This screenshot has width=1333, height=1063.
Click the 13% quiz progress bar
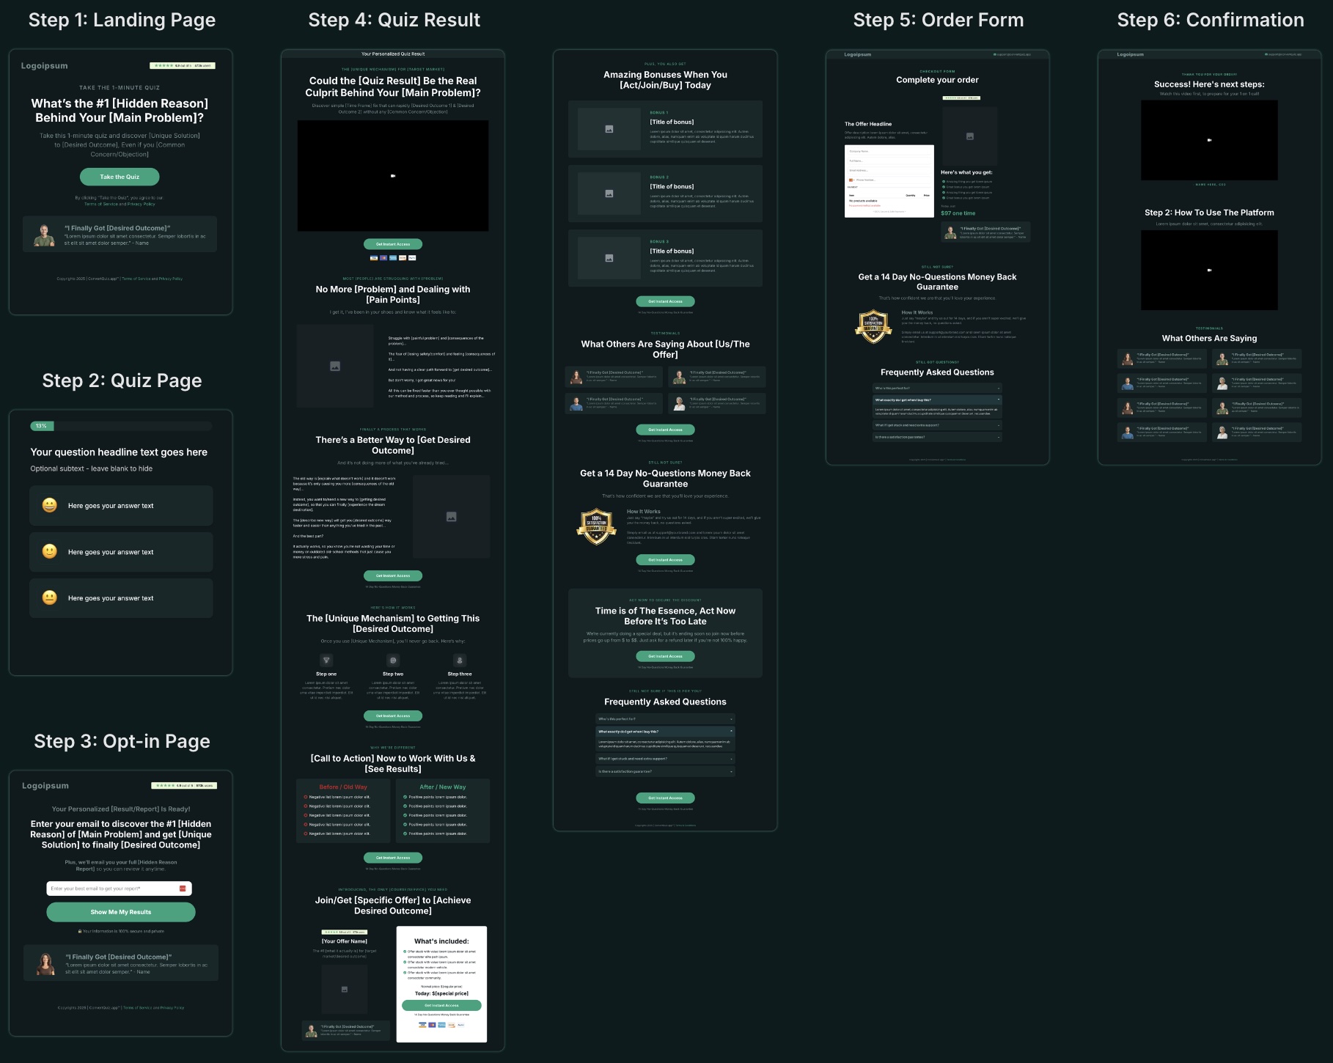[121, 426]
